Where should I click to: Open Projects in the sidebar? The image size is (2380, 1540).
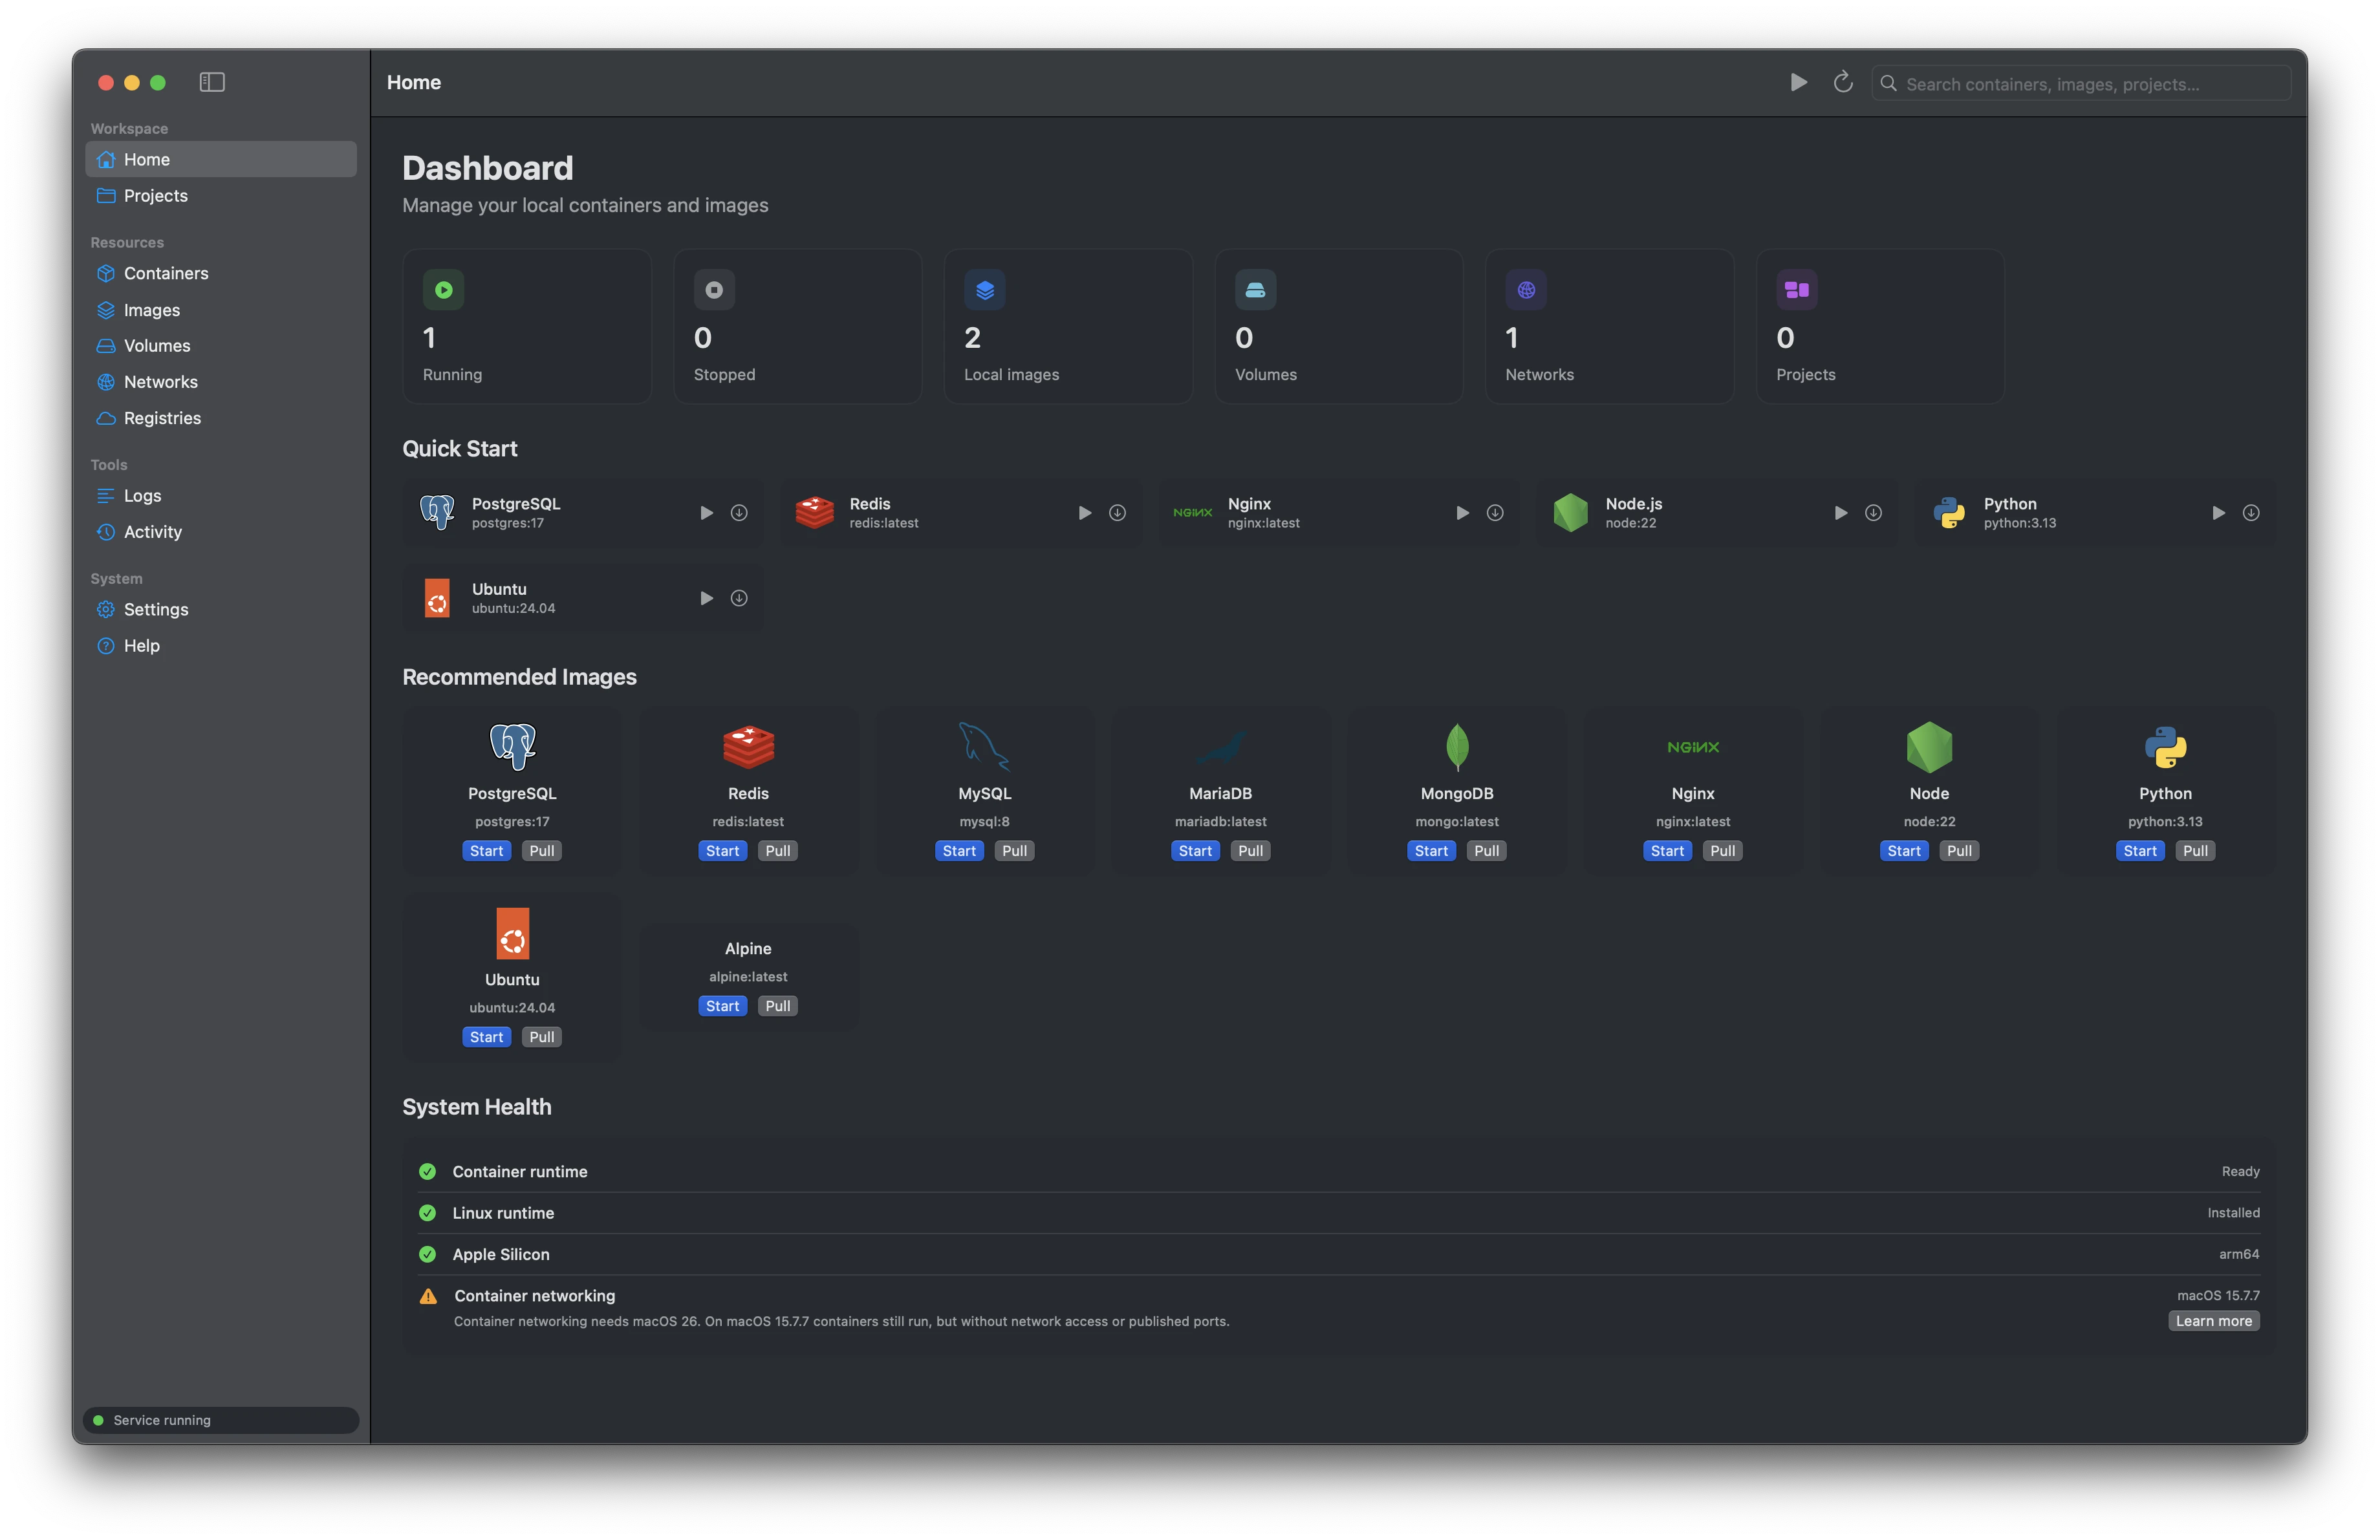coord(221,196)
